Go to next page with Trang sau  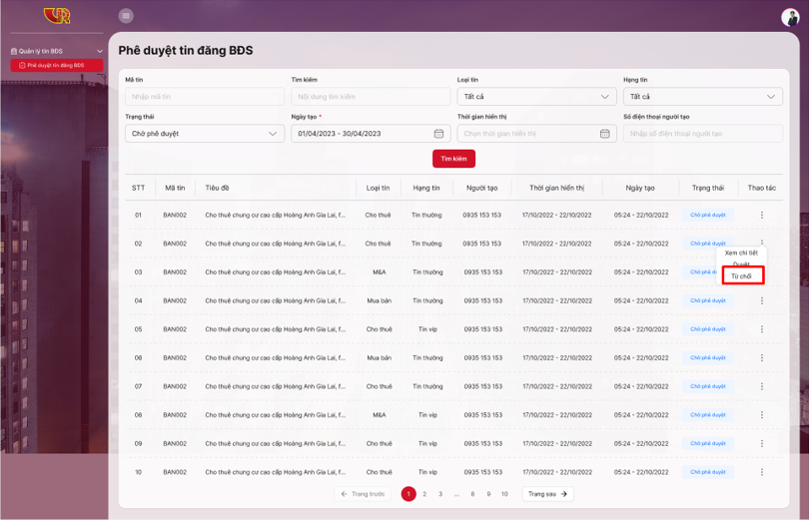pyautogui.click(x=547, y=494)
